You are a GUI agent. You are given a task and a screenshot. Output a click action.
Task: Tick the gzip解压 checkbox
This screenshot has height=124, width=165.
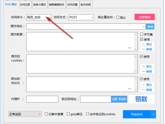coord(68,114)
